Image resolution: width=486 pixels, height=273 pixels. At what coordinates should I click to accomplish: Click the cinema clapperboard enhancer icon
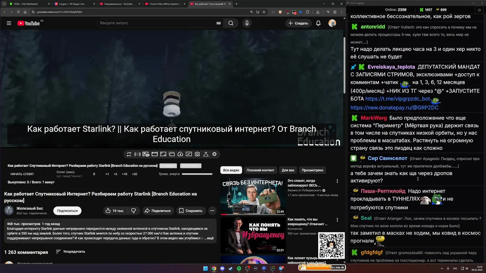coord(155,154)
